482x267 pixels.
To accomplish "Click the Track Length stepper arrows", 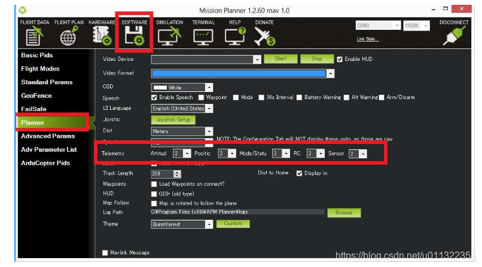I will [178, 174].
